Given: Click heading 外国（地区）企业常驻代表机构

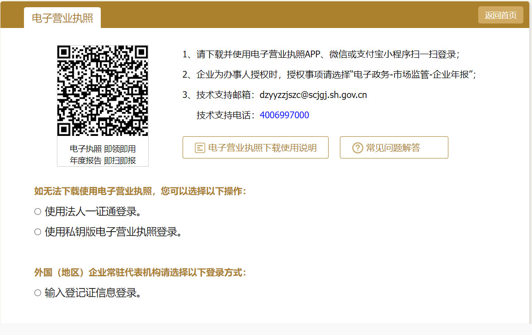Looking at the screenshot, I should coord(140,273).
